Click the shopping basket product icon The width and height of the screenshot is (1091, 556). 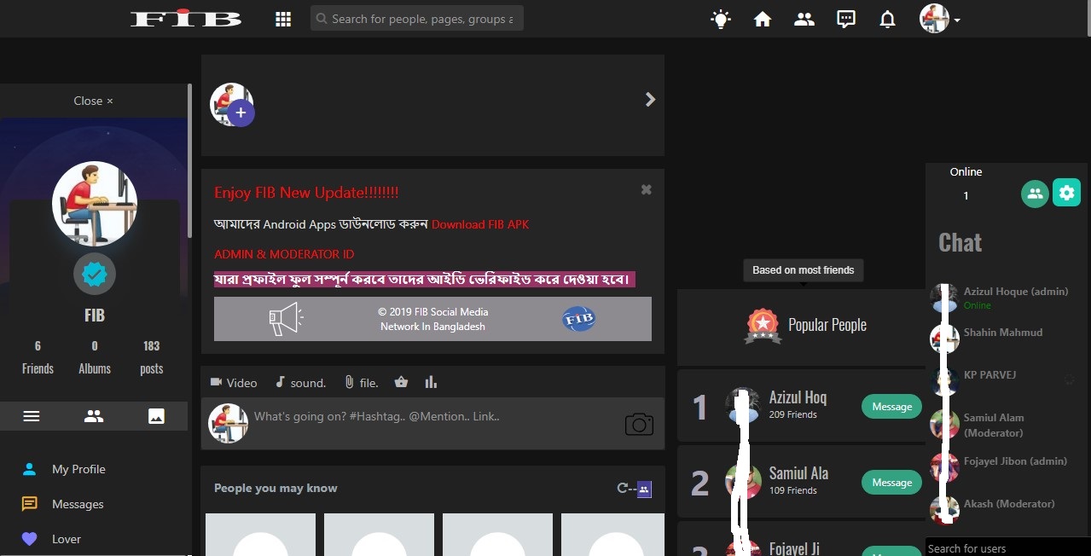(x=401, y=382)
